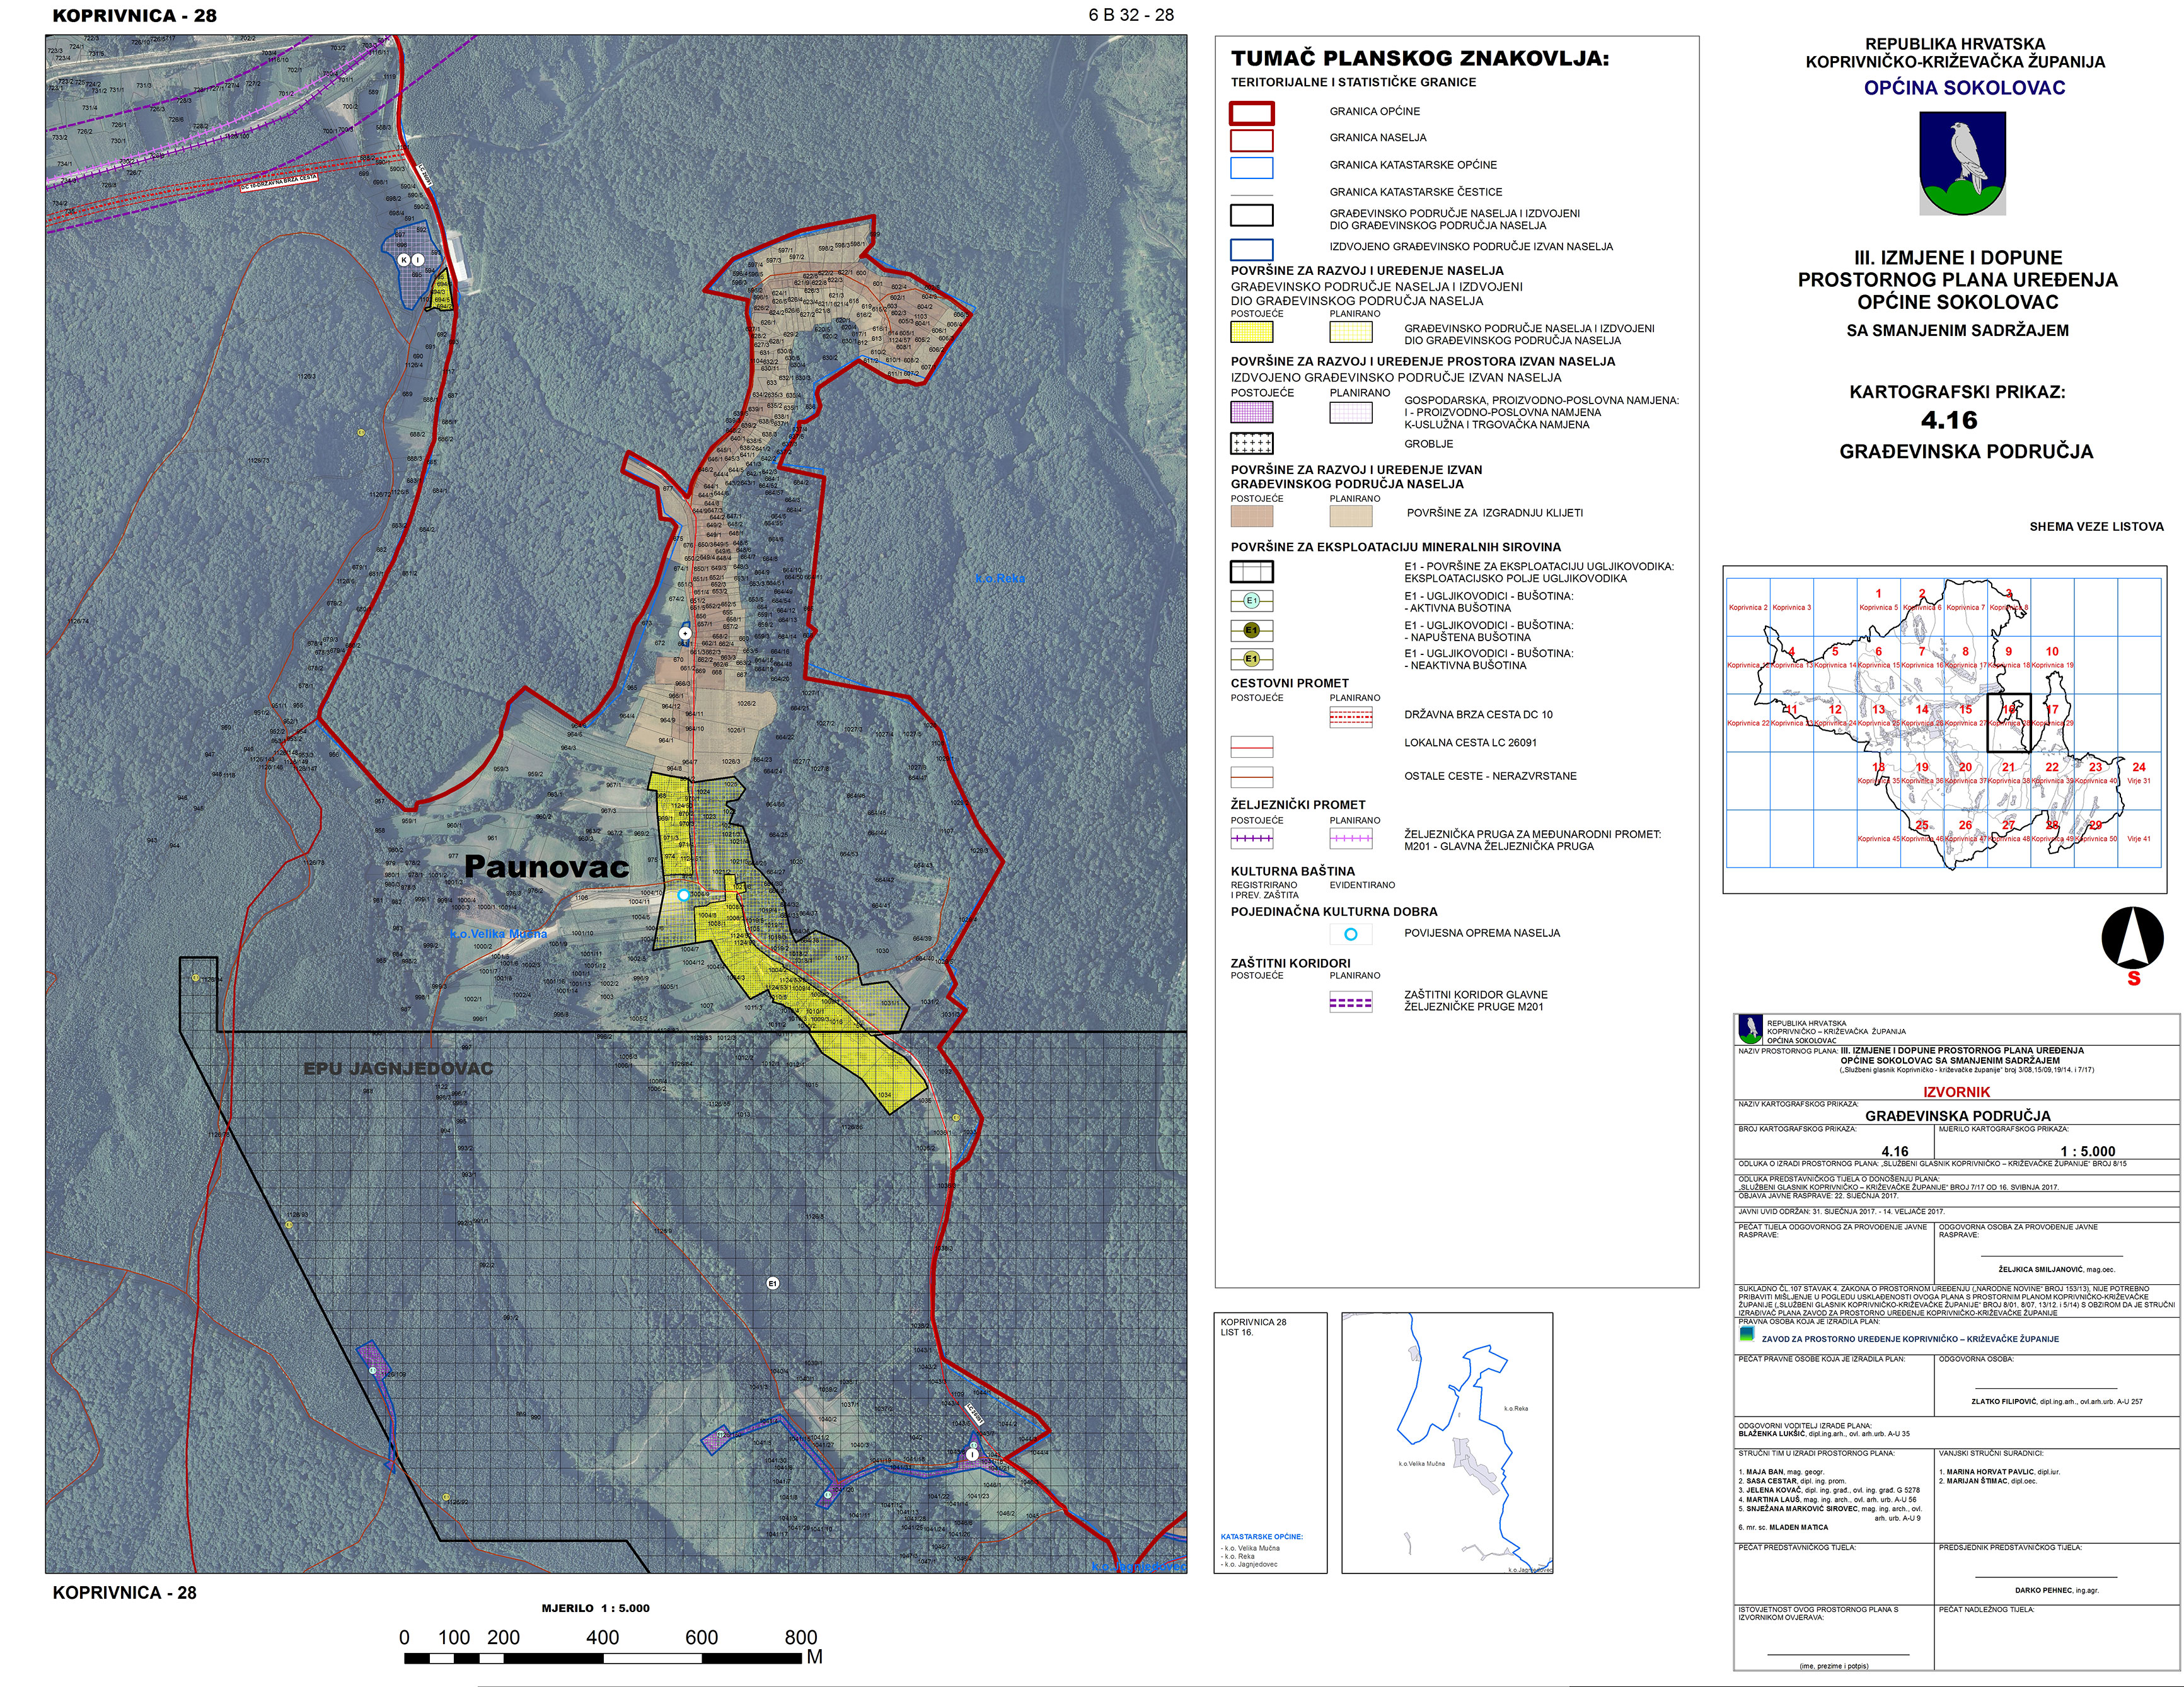Click the purple existing business zone swatch

tap(1251, 411)
